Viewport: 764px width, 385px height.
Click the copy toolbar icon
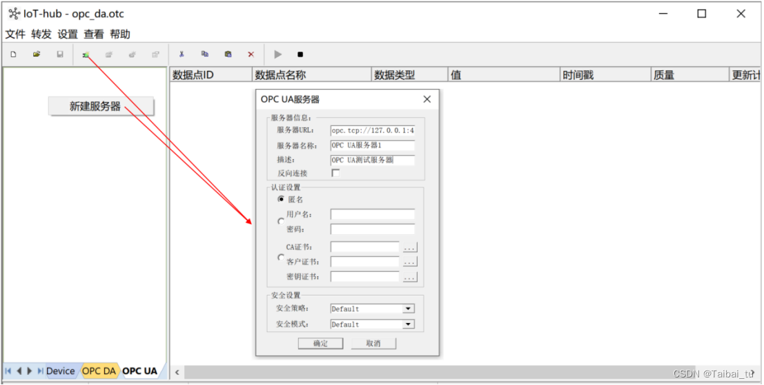tap(205, 54)
